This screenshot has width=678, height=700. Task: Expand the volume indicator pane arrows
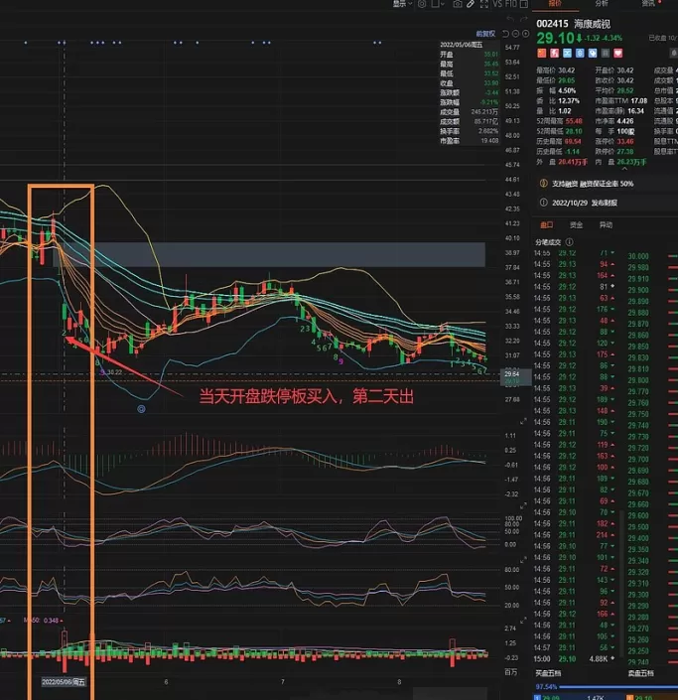click(x=523, y=621)
